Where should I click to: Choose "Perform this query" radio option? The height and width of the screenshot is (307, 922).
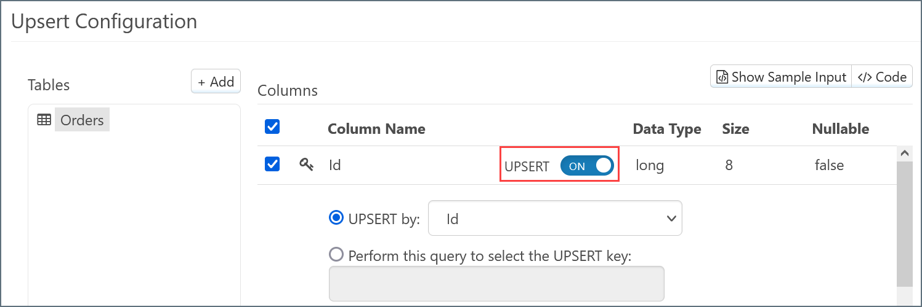click(x=336, y=254)
